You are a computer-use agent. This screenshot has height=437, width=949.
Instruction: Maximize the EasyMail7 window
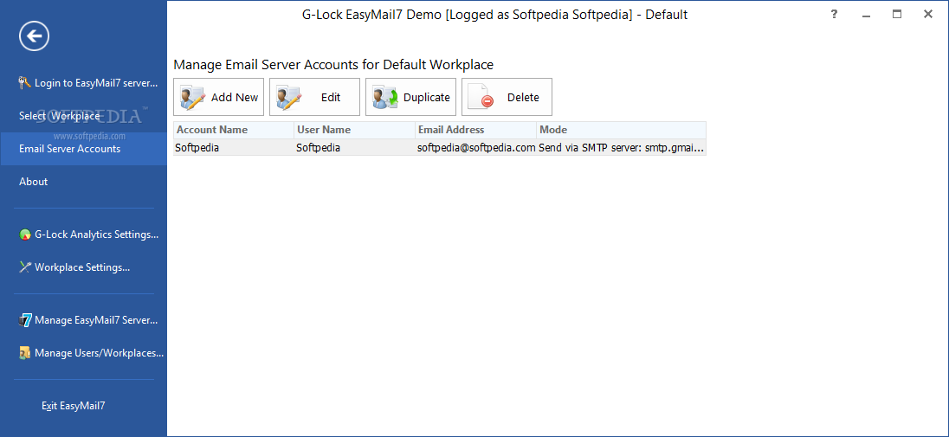tap(897, 15)
